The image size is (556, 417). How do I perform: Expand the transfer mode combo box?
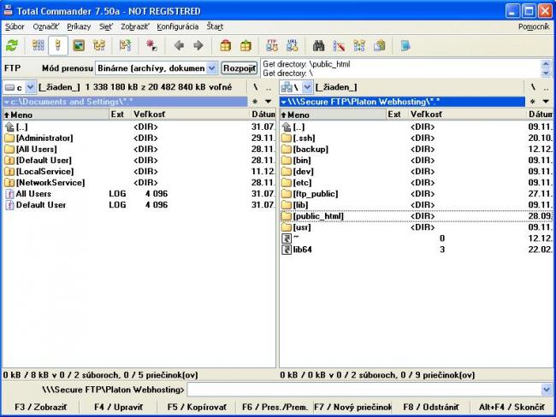211,68
